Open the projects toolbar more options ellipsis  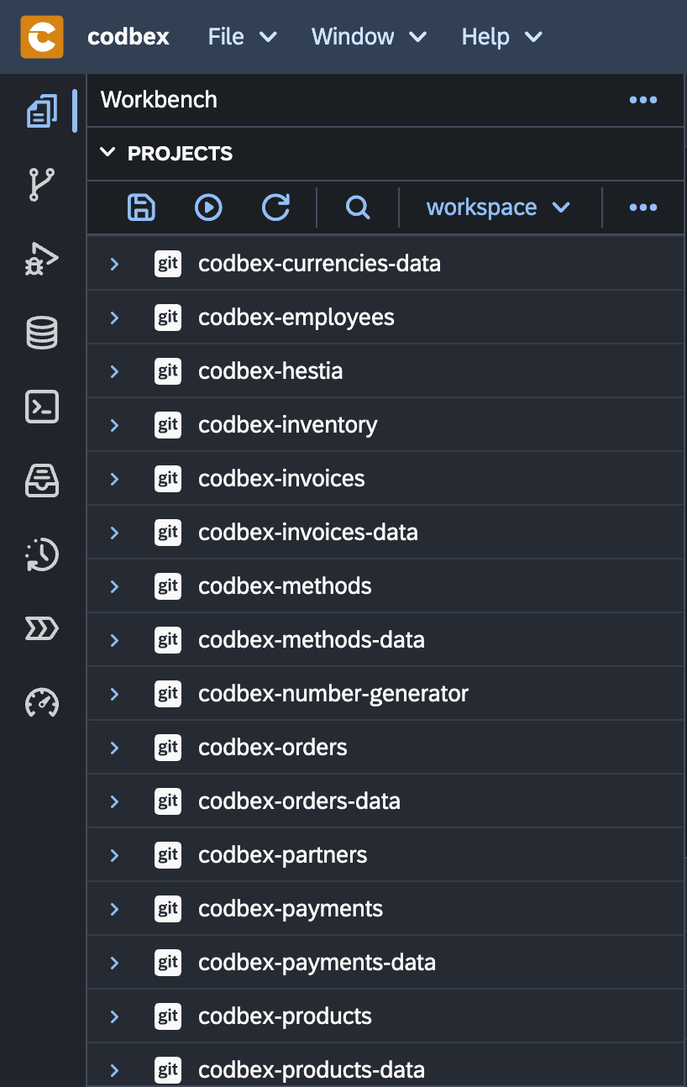click(x=643, y=207)
